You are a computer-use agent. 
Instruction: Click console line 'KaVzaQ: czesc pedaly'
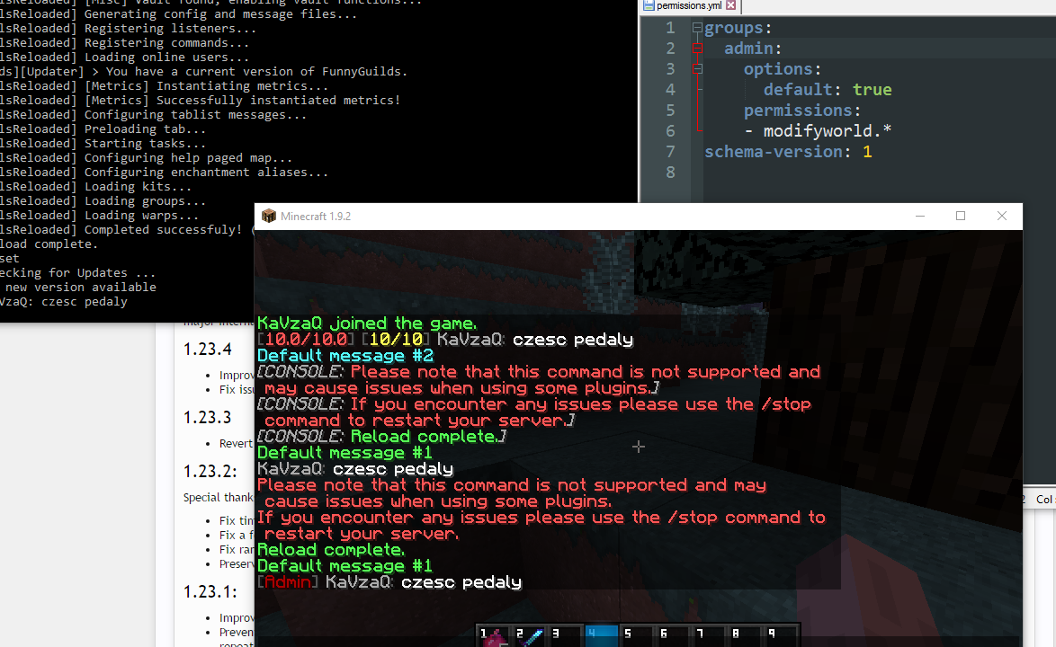coord(64,302)
